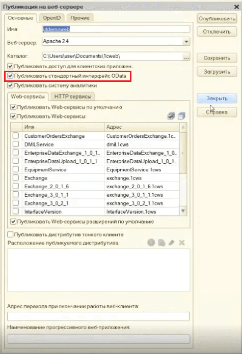Viewport: 242px width, 354px height.
Task: Switch to the OpenID tab
Action: pyautogui.click(x=52, y=18)
